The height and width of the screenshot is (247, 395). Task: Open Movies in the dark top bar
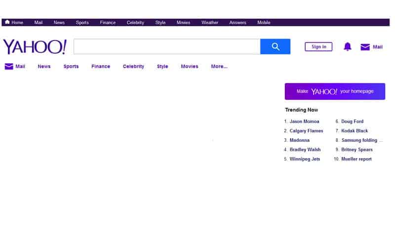tap(183, 22)
